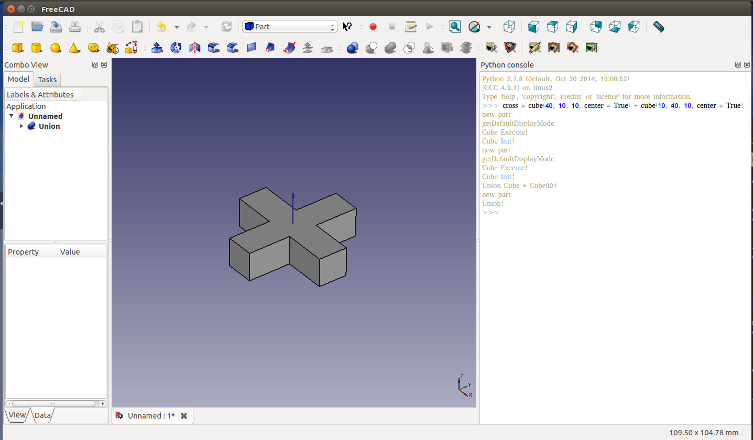This screenshot has width=753, height=440.
Task: Switch to the Tasks tab
Action: coord(47,80)
